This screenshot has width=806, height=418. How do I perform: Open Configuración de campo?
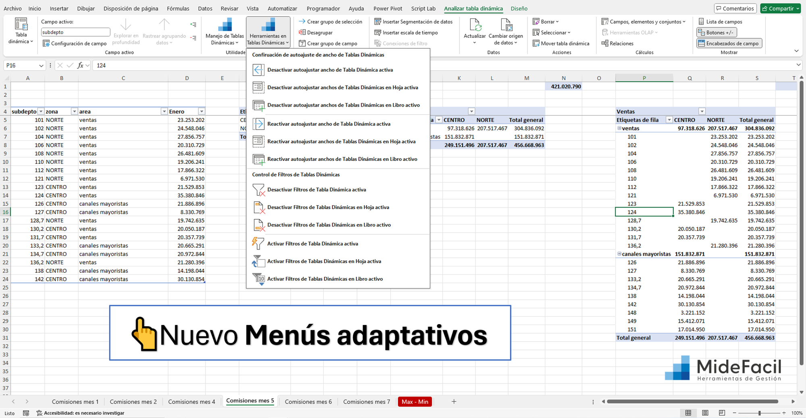click(x=75, y=43)
